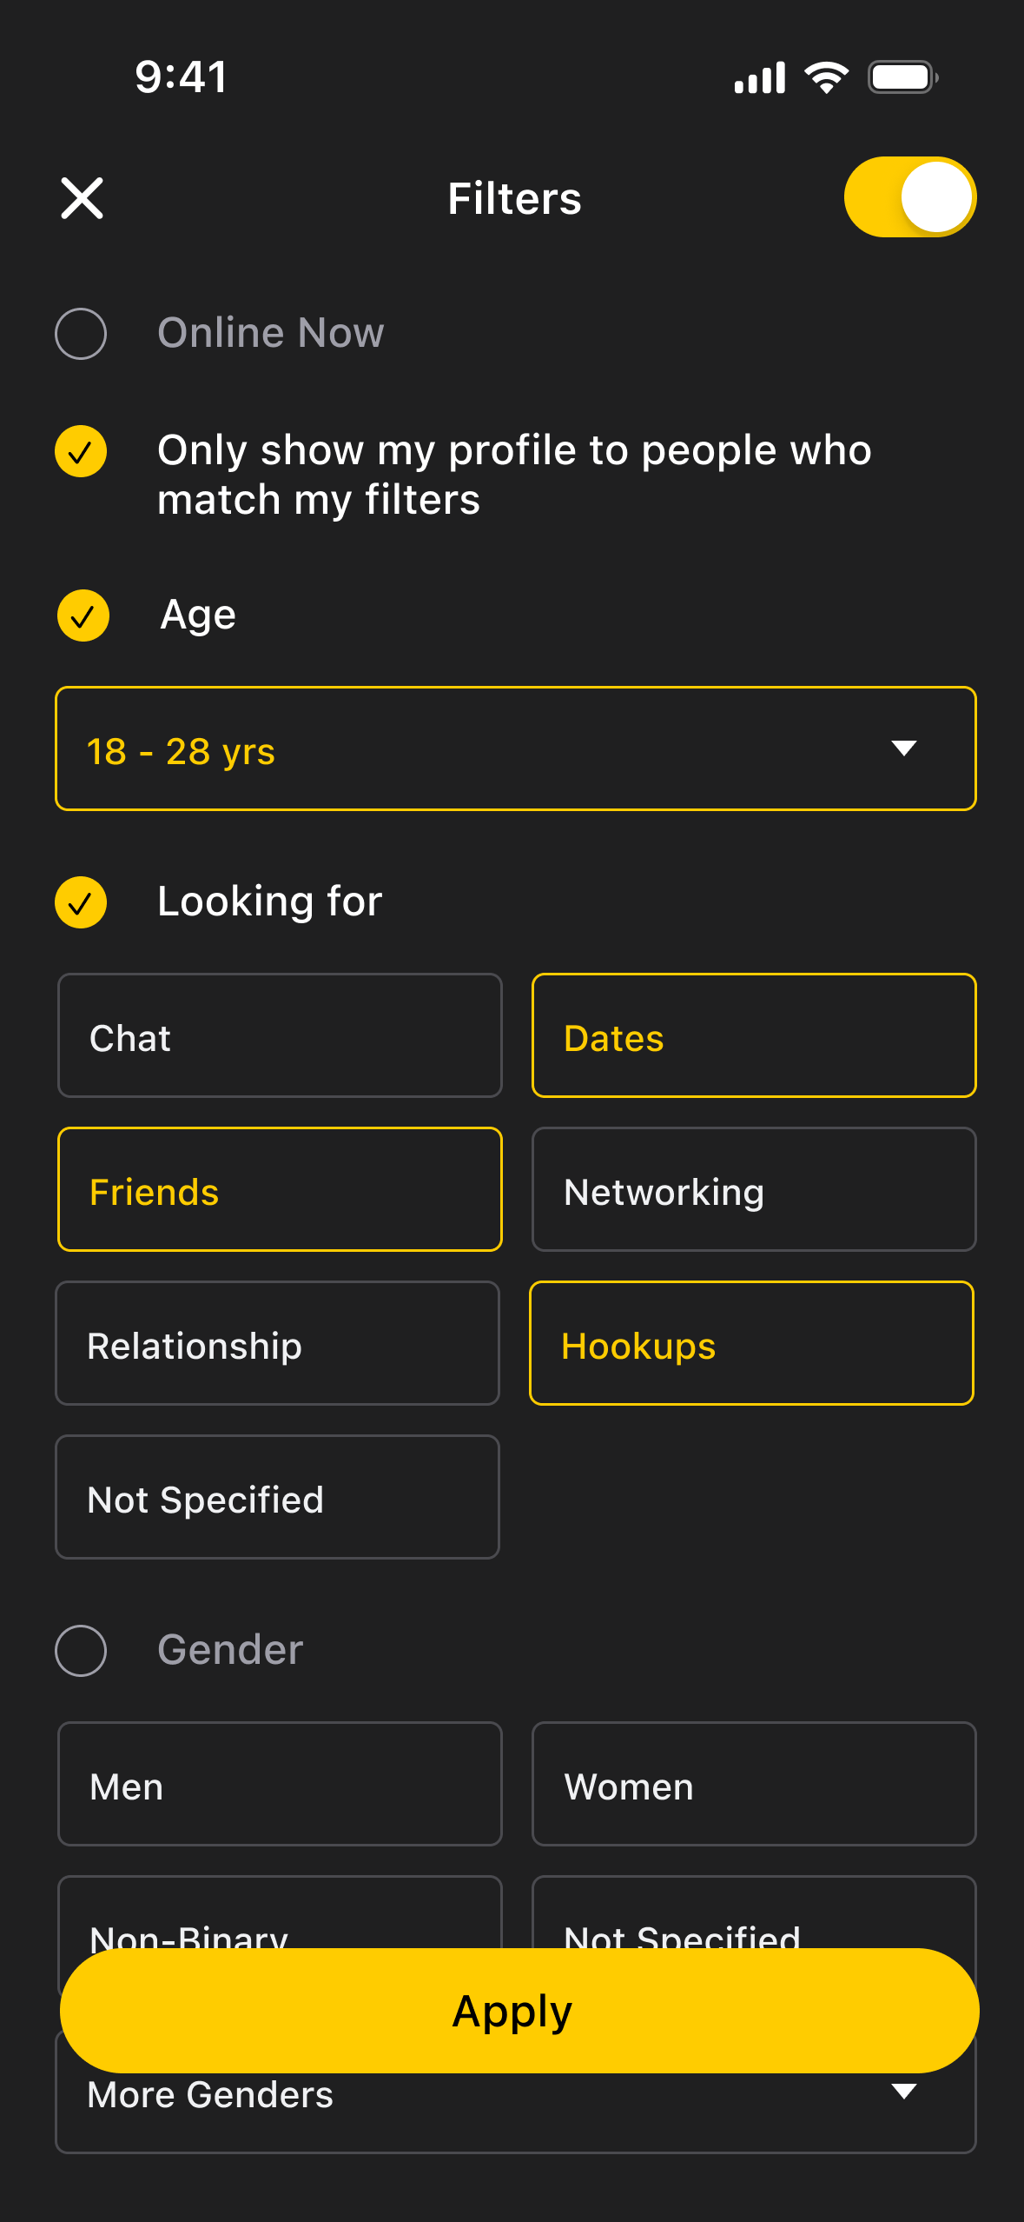Select the Chat option
1024x2222 pixels.
[280, 1036]
